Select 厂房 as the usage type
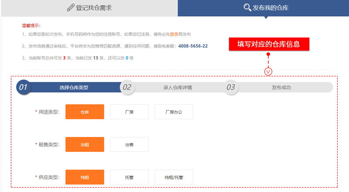 pos(129,112)
